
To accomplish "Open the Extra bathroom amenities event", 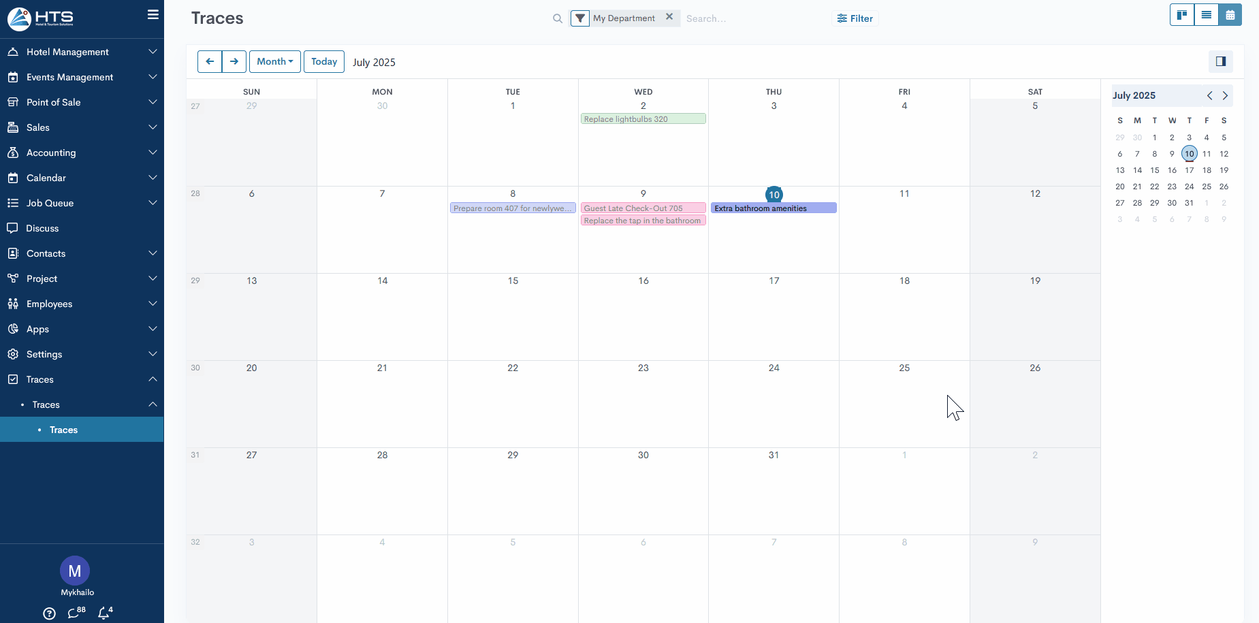I will [x=774, y=208].
